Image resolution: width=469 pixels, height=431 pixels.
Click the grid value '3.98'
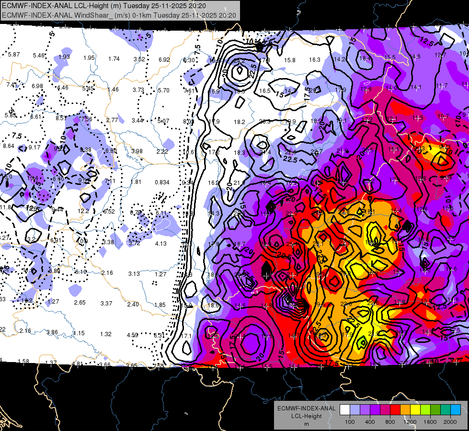pos(137,151)
